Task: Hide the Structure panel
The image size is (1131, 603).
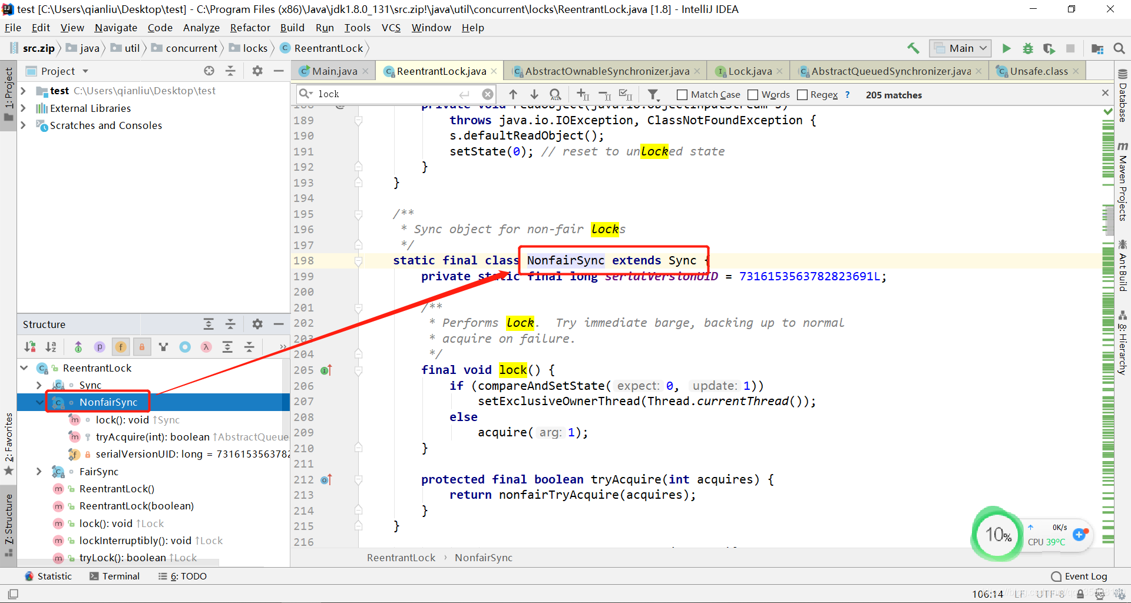Action: tap(279, 324)
